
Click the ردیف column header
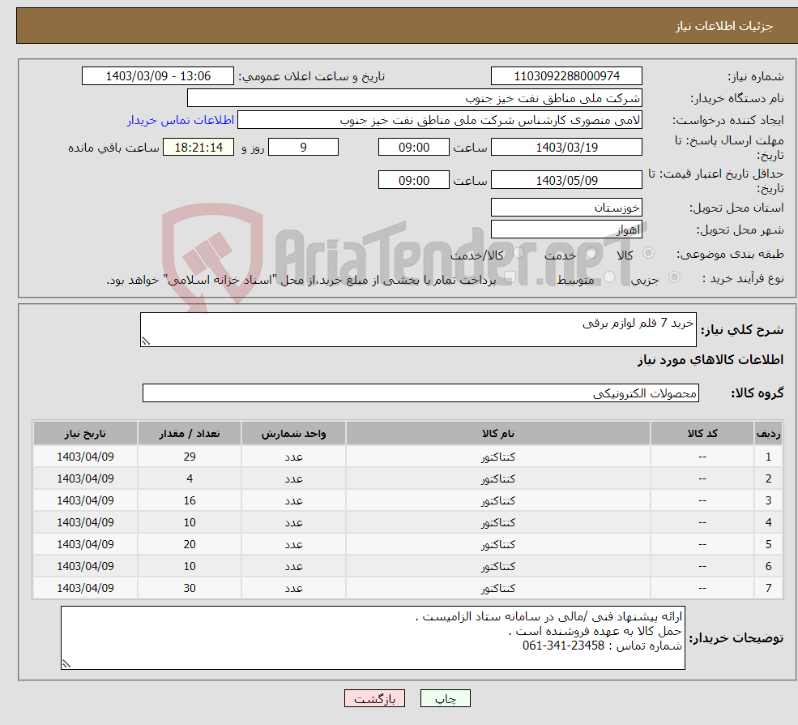pyautogui.click(x=769, y=434)
